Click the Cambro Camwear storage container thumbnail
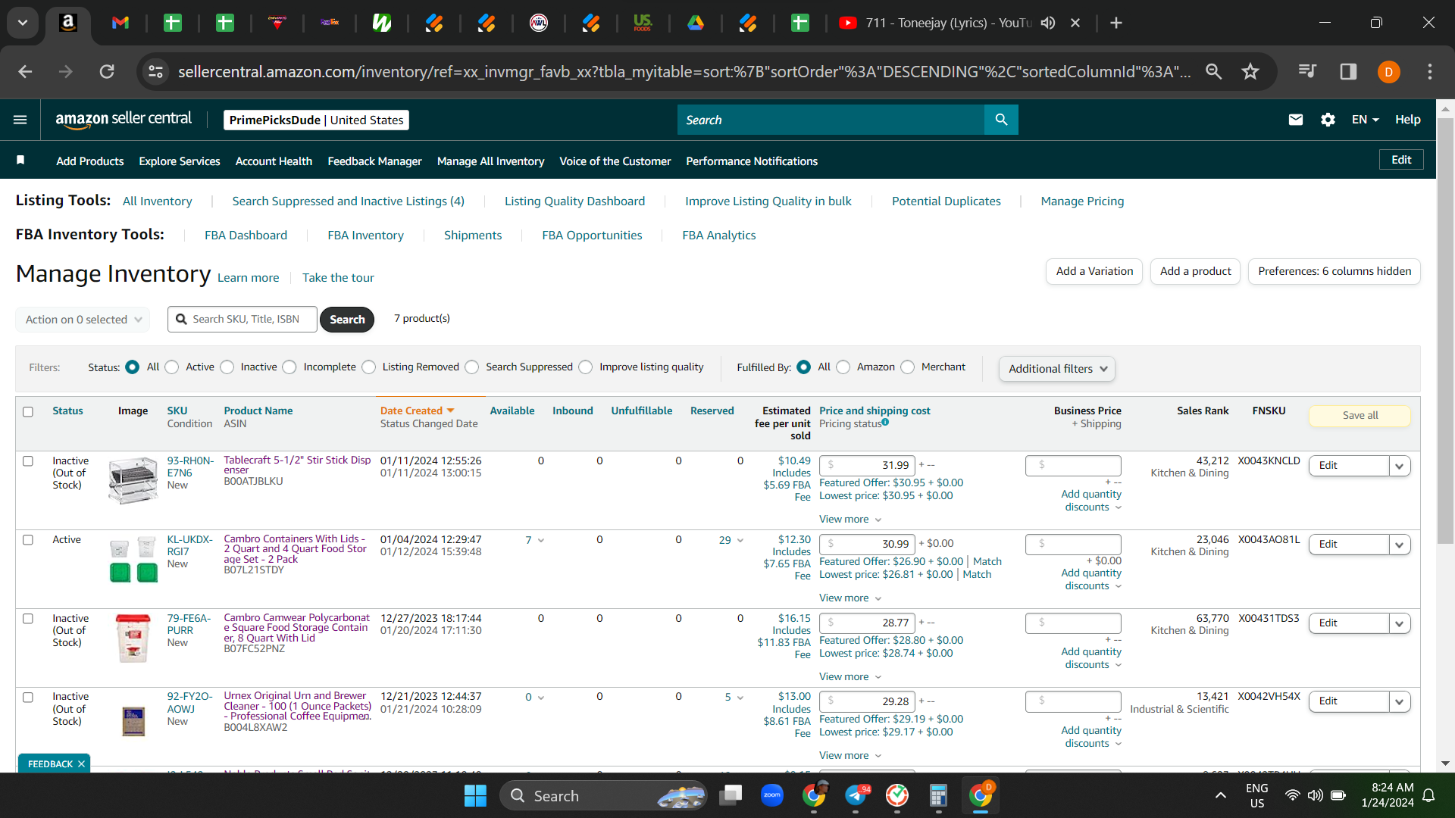Viewport: 1455px width, 818px height. (x=133, y=638)
